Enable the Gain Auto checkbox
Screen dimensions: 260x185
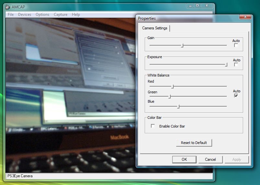(236, 46)
